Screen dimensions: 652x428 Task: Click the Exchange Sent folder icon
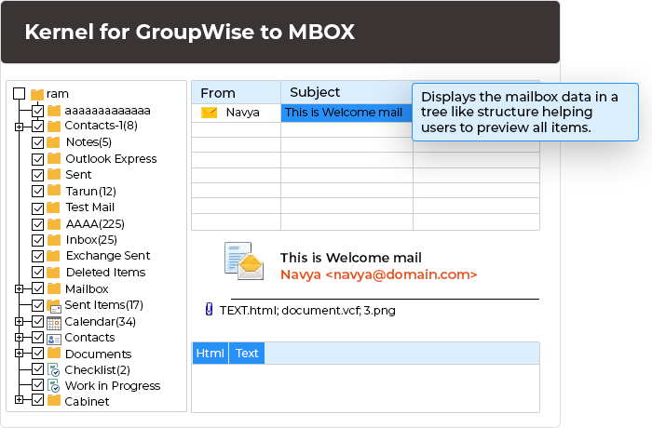pos(53,256)
